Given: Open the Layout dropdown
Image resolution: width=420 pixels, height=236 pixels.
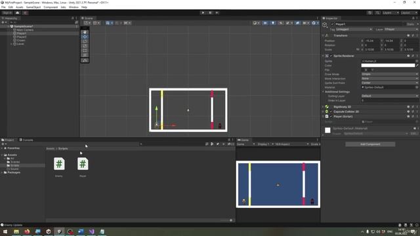Looking at the screenshot, I should (409, 13).
